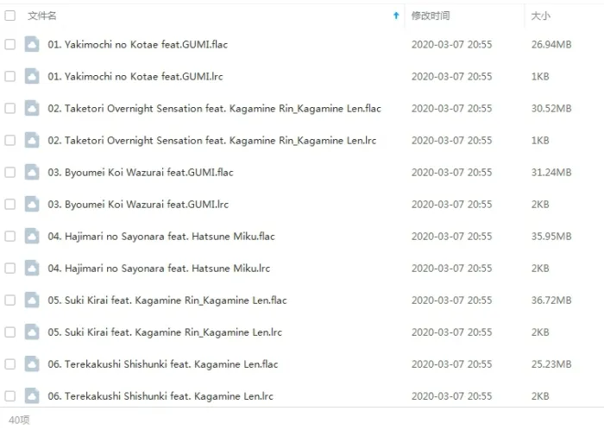Sort by the 大小 column header

tap(540, 16)
